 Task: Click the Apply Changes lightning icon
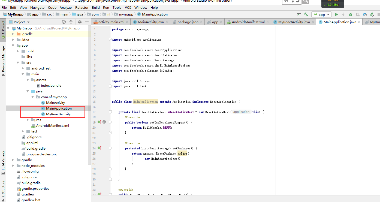click(x=343, y=14)
